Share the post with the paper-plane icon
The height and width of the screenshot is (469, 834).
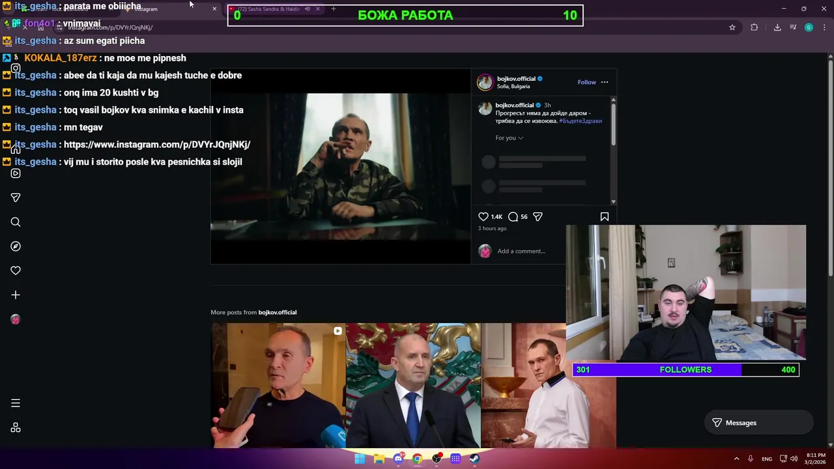(x=538, y=216)
